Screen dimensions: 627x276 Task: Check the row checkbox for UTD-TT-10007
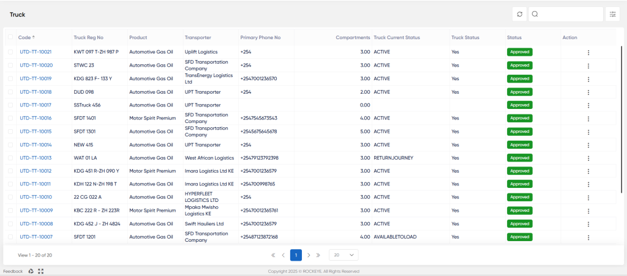tap(10, 236)
